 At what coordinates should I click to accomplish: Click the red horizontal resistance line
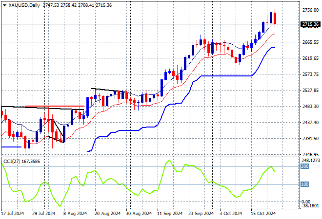pos(54,106)
